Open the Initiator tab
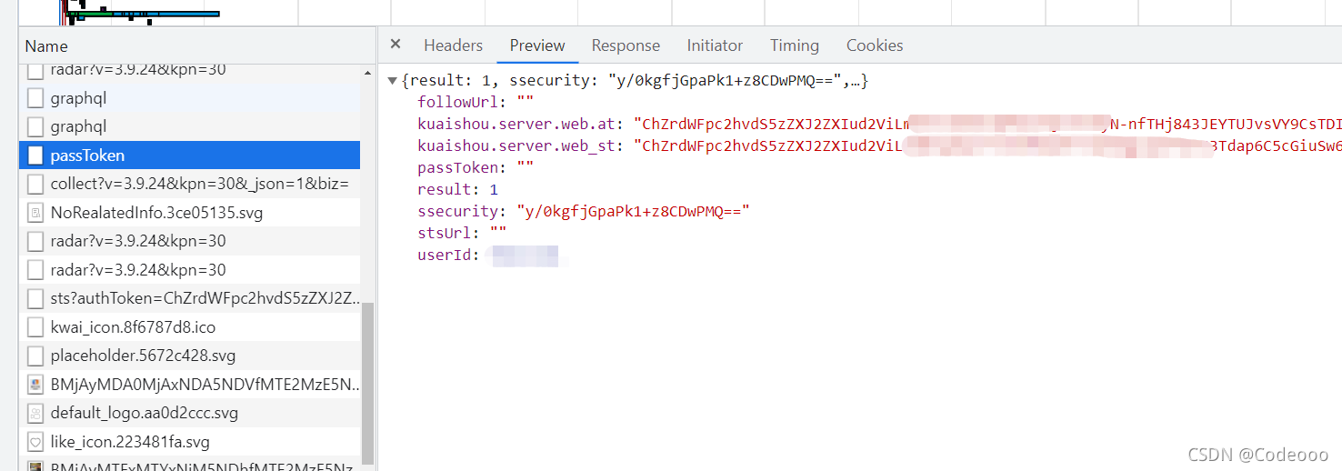1342x471 pixels. pyautogui.click(x=715, y=45)
